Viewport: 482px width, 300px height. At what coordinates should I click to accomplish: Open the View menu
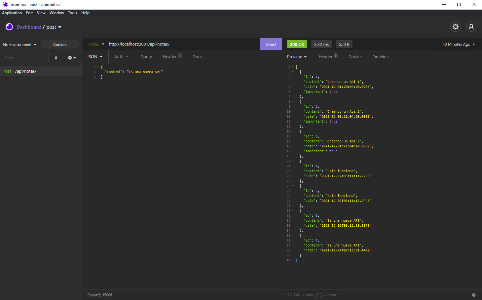(41, 13)
